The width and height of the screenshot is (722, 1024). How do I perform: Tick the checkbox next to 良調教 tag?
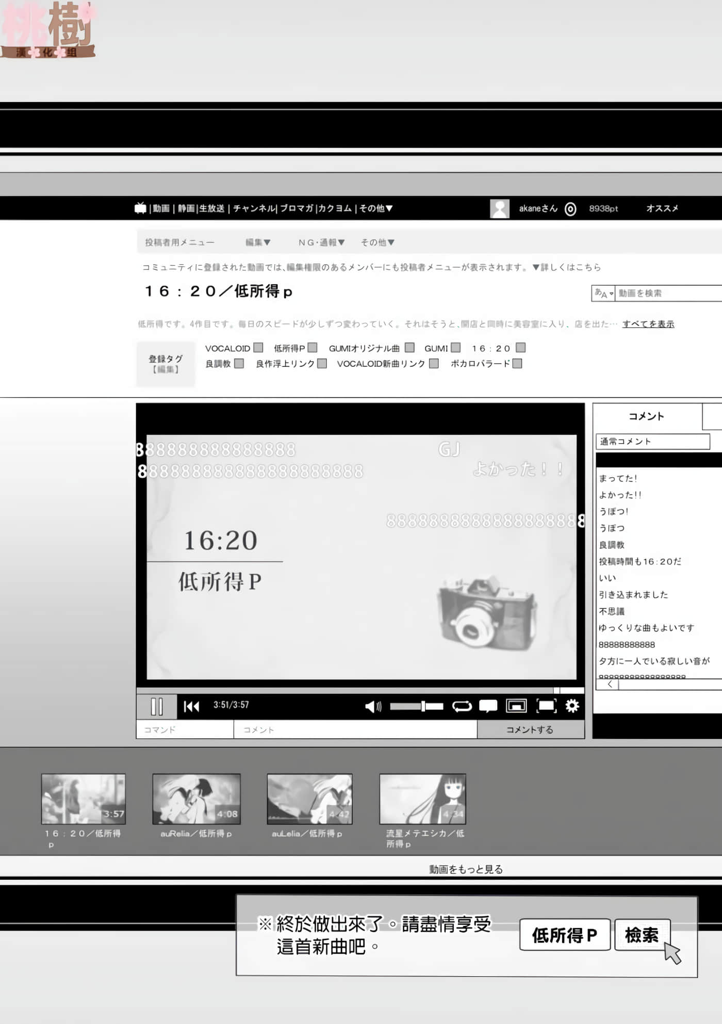tap(239, 364)
